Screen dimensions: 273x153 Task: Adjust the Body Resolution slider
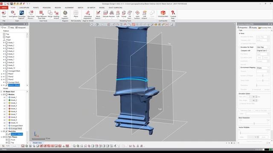(254, 123)
